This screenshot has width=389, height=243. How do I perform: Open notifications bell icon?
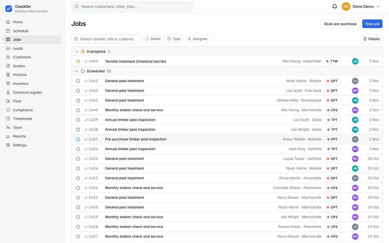coord(335,6)
